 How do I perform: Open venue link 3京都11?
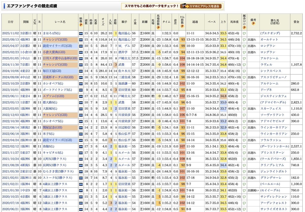26,33
